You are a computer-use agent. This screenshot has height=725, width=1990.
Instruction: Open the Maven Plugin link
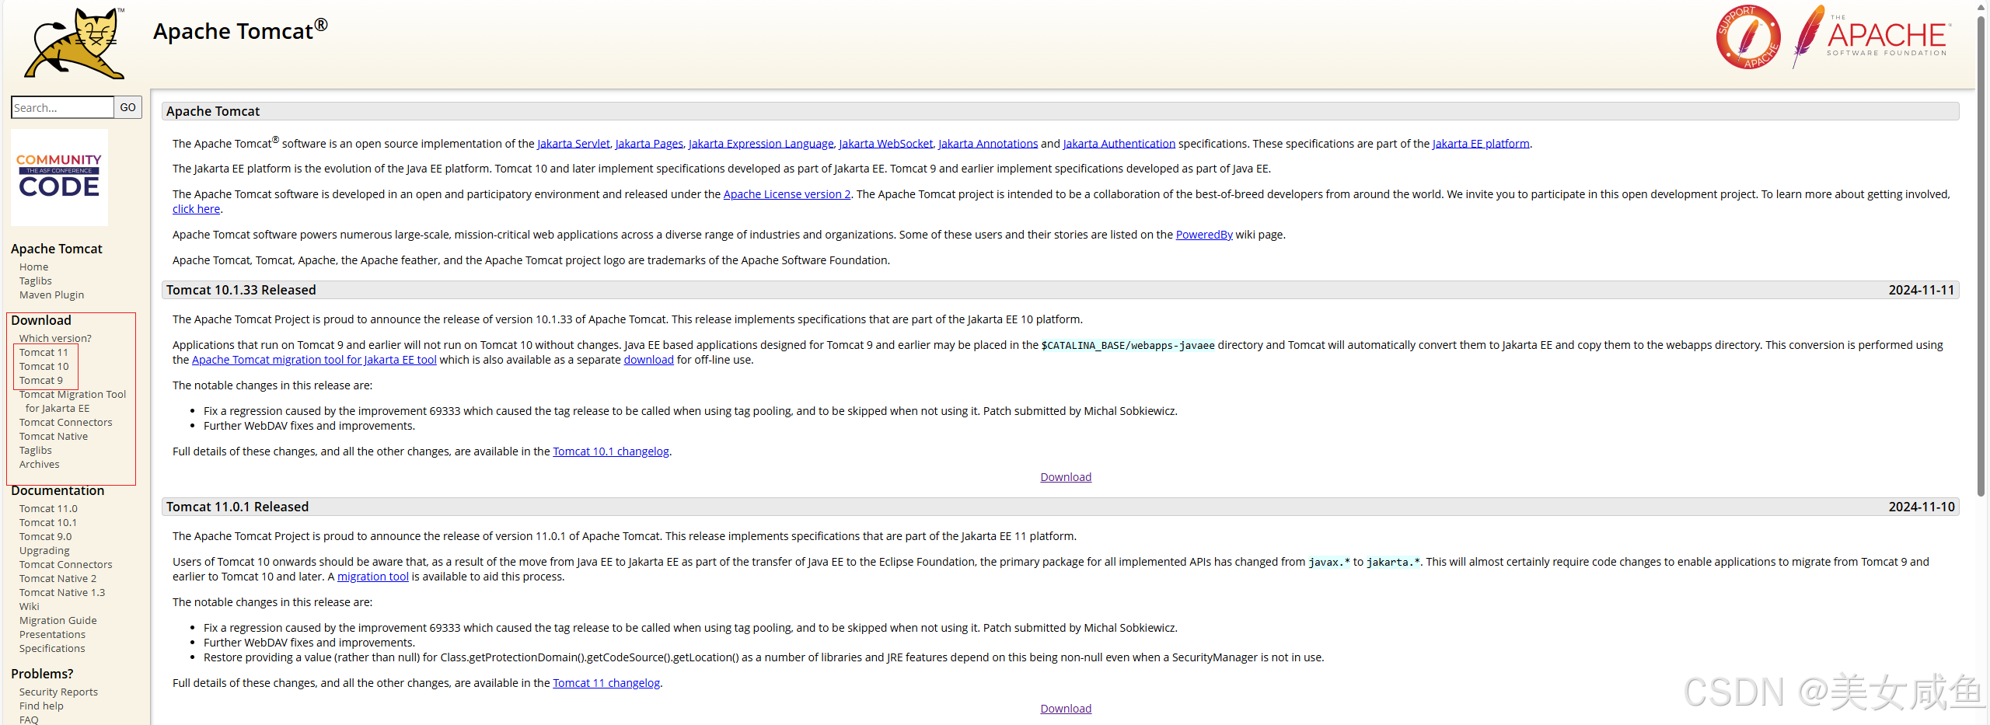(x=51, y=295)
